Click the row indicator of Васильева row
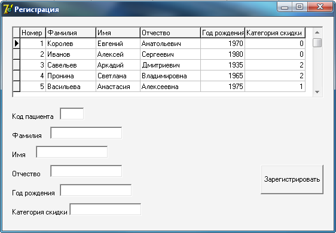 pyautogui.click(x=17, y=86)
